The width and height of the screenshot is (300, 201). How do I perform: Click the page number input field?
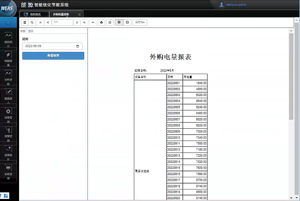[62, 22]
